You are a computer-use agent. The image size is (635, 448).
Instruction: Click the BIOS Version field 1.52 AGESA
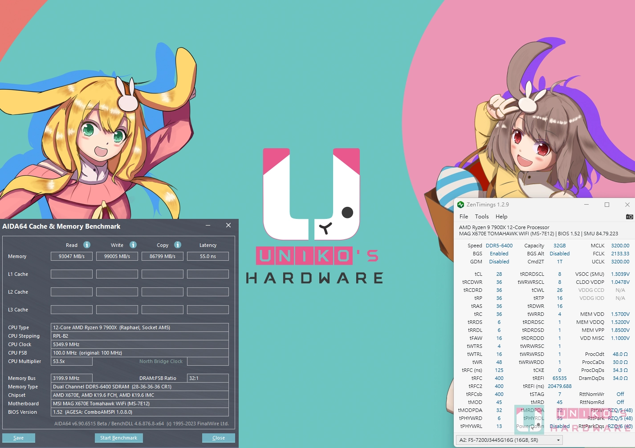[x=140, y=412]
